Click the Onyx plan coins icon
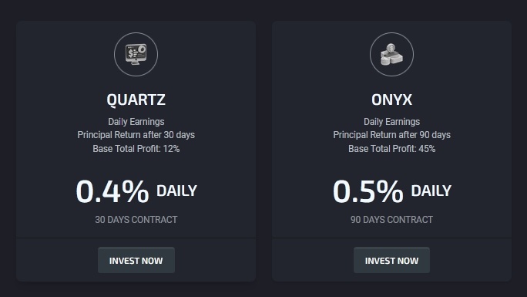This screenshot has width=527, height=297. tap(391, 54)
